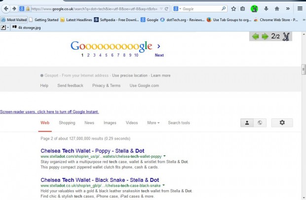The width and height of the screenshot is (306, 200).
Task: Click Use precise location
Action: 130,75
